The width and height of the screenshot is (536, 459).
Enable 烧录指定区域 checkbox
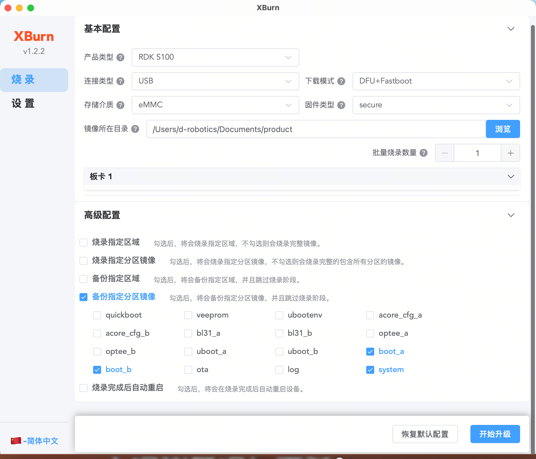[x=83, y=243]
